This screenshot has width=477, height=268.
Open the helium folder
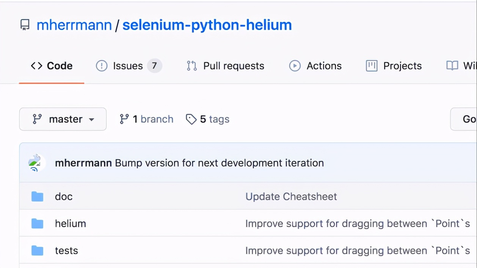[71, 224]
